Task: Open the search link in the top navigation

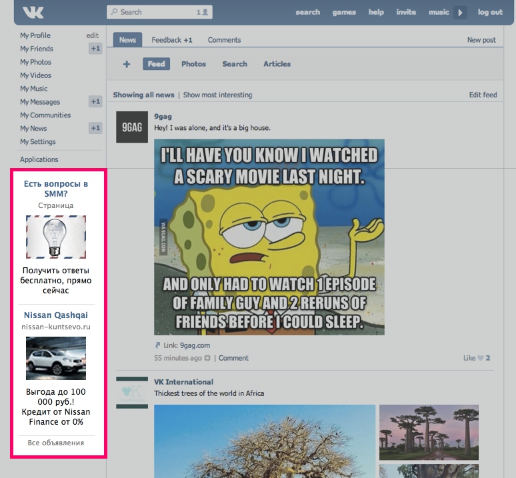Action: (x=308, y=12)
